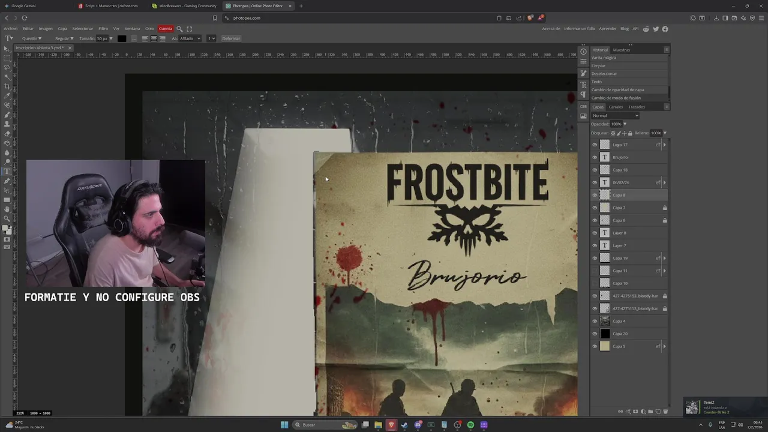Select the Zoom tool in left toolbar
Viewport: 768px width, 432px height.
pos(7,218)
